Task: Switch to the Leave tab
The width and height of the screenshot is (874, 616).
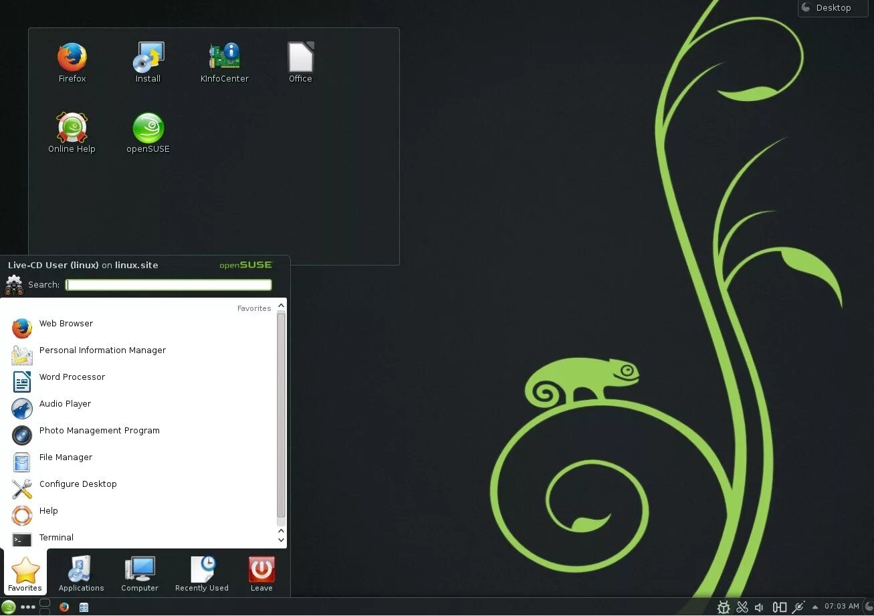Action: 261,573
